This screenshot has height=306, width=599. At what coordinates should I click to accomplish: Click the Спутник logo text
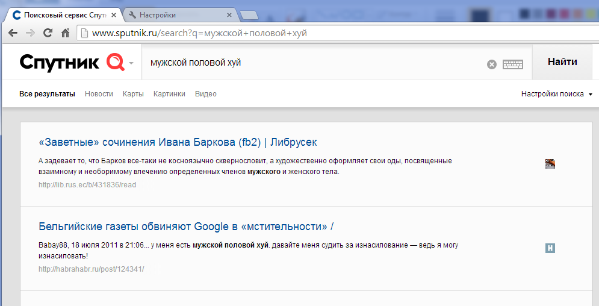point(59,63)
